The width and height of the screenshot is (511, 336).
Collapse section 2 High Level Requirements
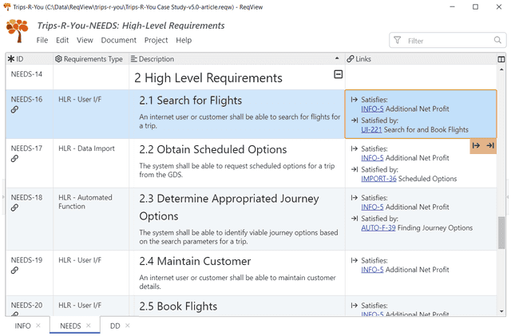(338, 74)
